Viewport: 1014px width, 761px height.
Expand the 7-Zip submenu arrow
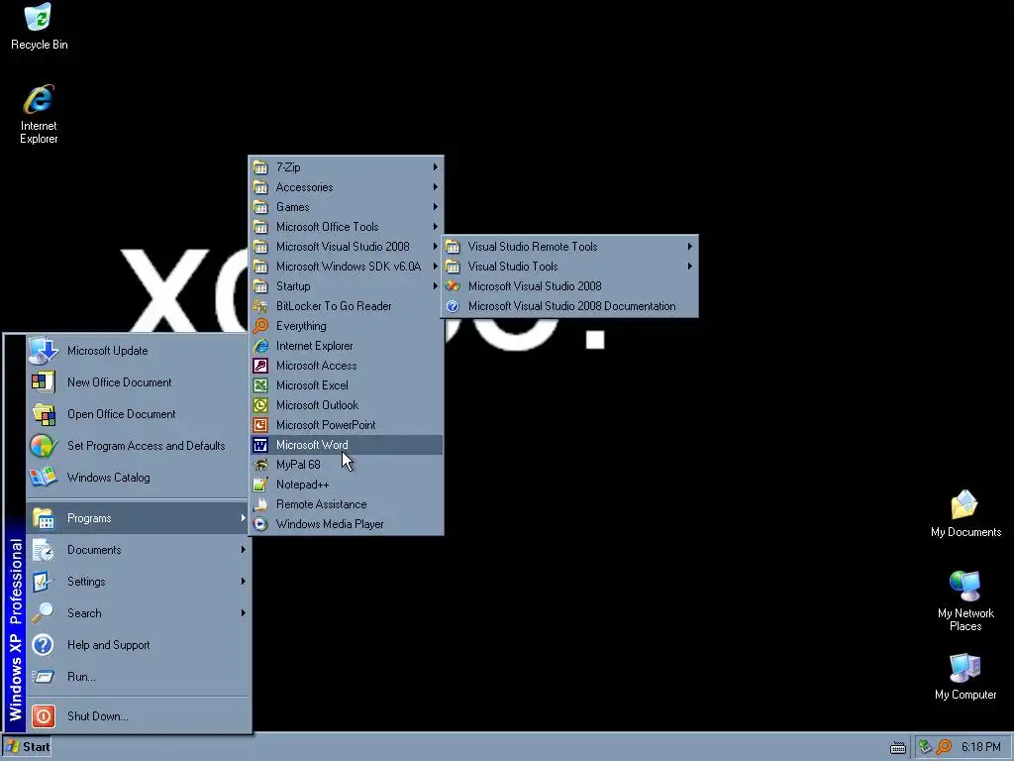436,166
